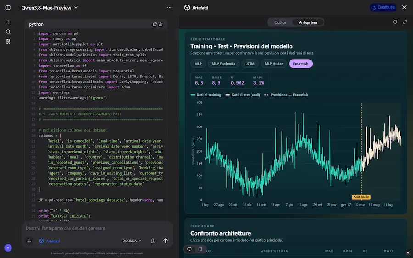Send message with up arrow button
This screenshot has height=258, width=413.
point(165,241)
